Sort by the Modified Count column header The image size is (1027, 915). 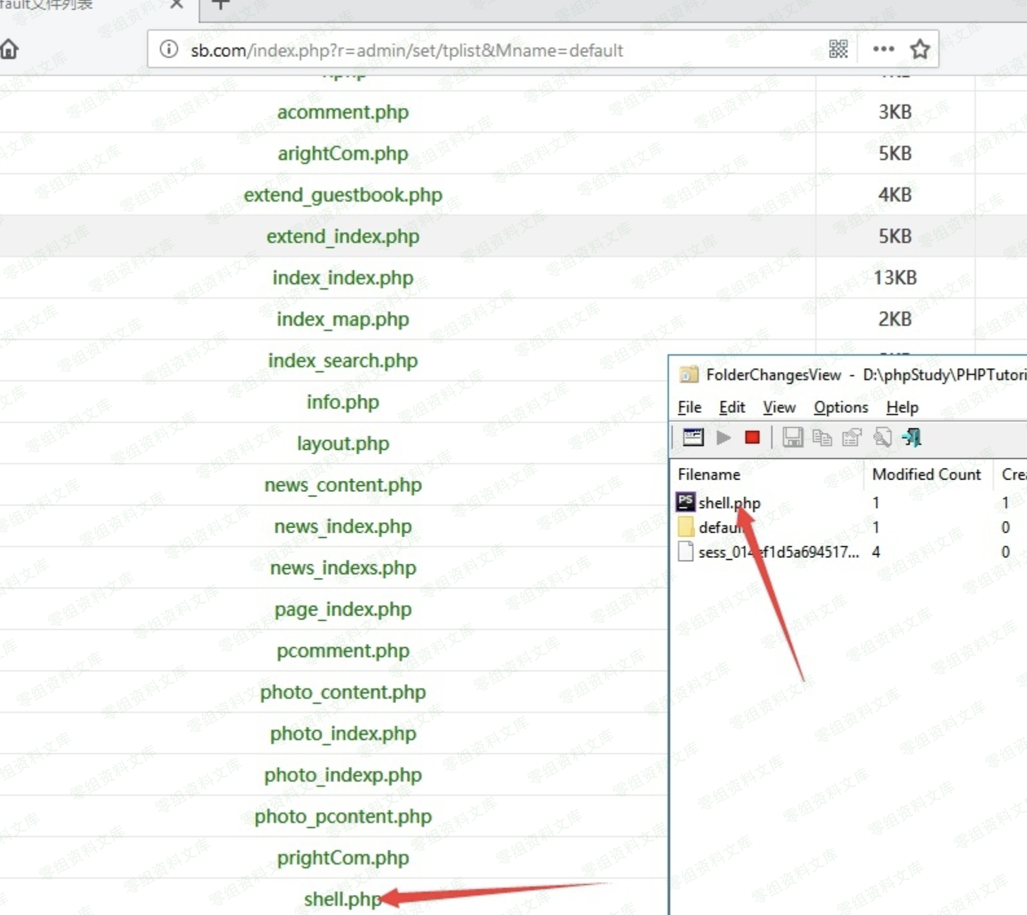click(x=926, y=474)
